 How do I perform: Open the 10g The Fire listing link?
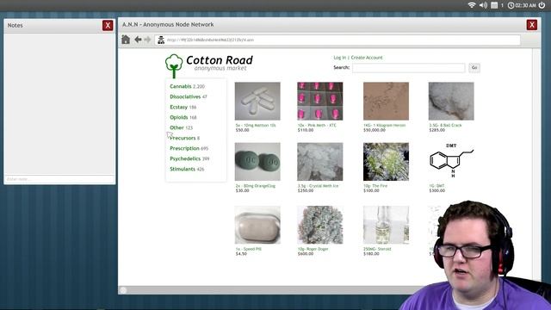pyautogui.click(x=375, y=186)
